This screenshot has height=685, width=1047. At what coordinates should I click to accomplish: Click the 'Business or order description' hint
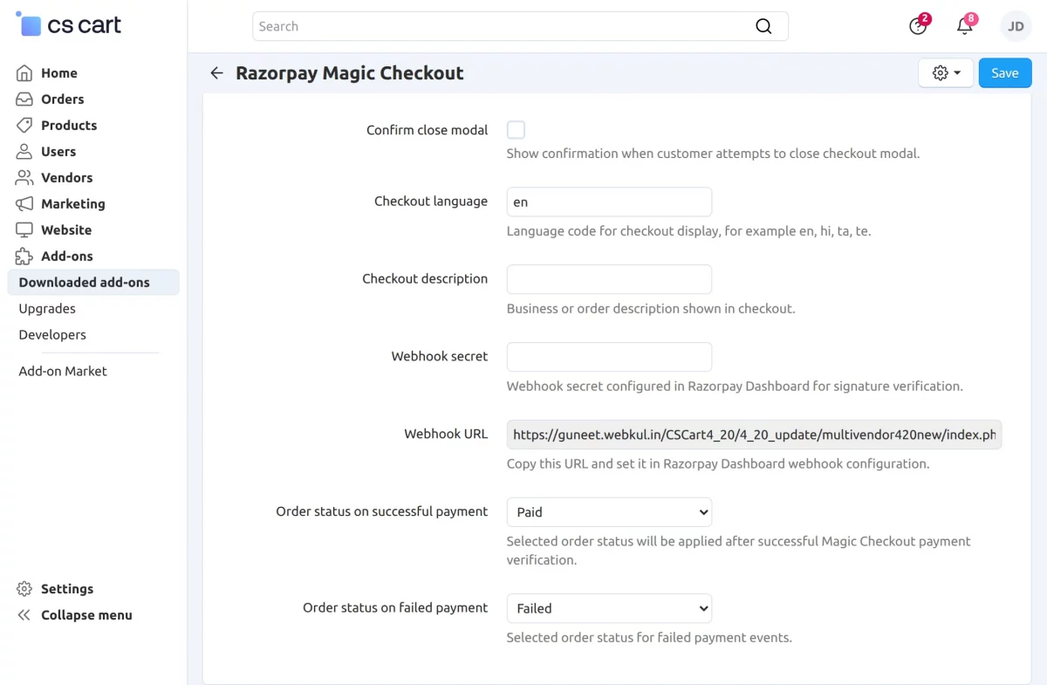651,309
